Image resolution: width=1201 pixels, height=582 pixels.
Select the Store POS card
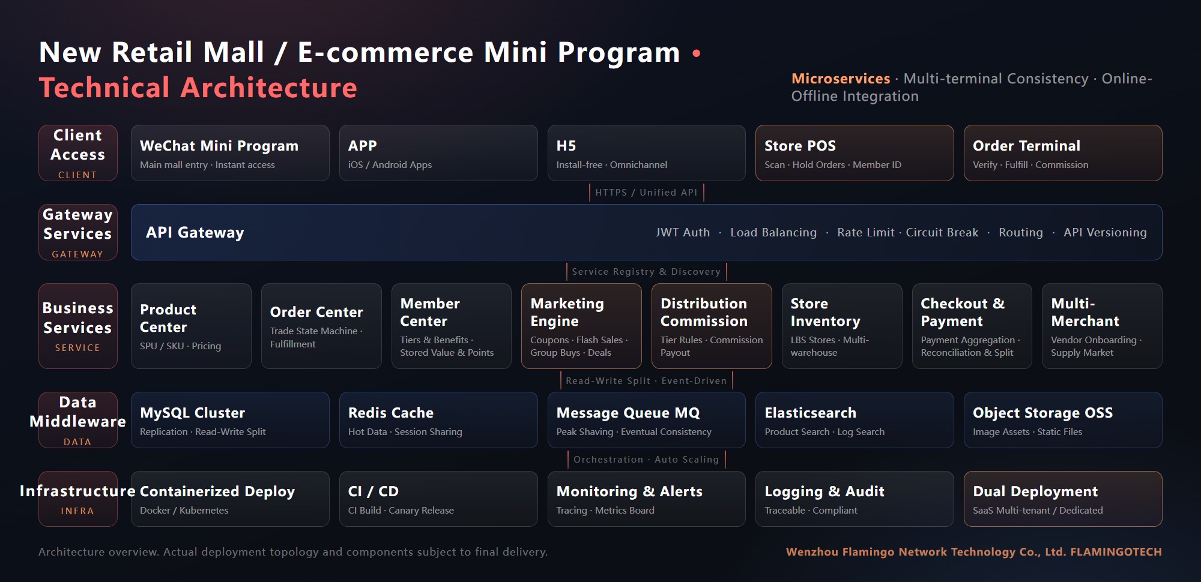pos(855,153)
